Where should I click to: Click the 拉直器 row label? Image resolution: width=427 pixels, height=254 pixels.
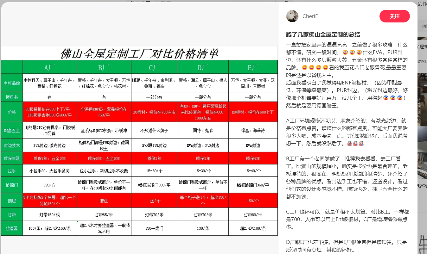click(x=12, y=228)
